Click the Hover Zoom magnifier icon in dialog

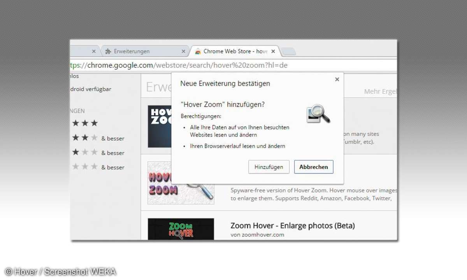point(318,114)
